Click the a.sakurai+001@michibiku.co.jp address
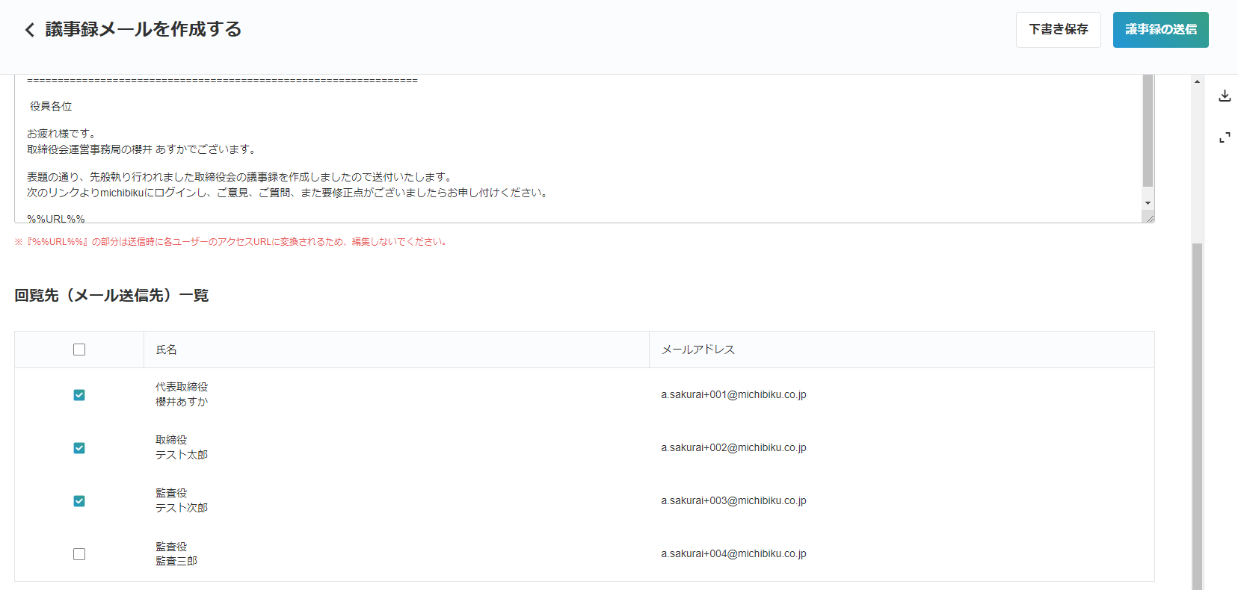Image resolution: width=1238 pixels, height=590 pixels. coord(733,395)
